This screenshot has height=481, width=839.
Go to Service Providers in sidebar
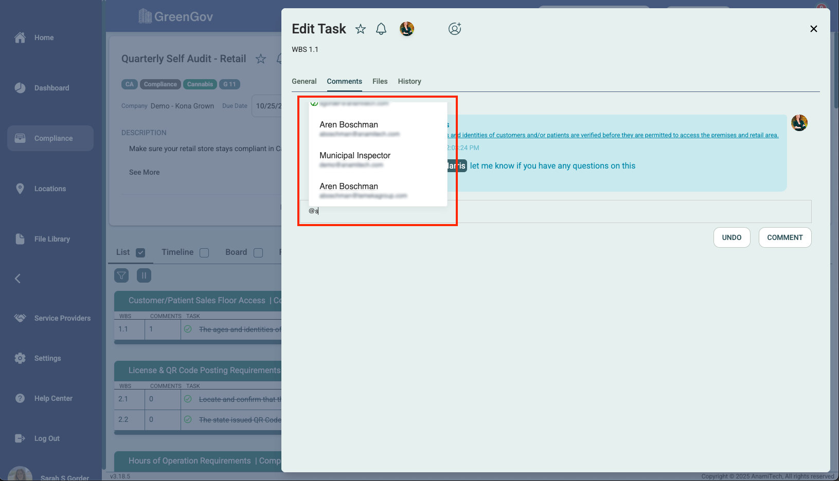[x=62, y=318]
